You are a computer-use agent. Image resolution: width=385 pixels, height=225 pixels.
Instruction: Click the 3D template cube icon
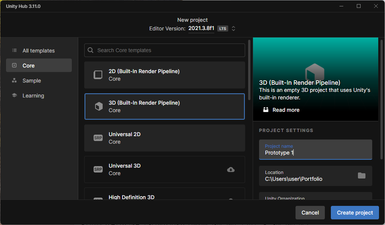tap(99, 106)
